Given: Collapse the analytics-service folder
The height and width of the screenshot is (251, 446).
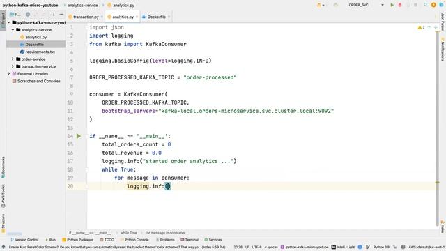Looking at the screenshot, I should click(13, 29).
